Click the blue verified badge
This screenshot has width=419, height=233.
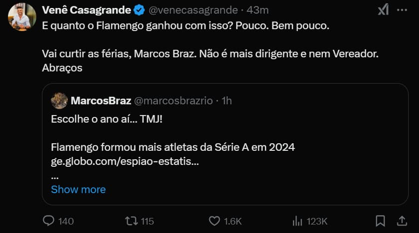(x=140, y=10)
